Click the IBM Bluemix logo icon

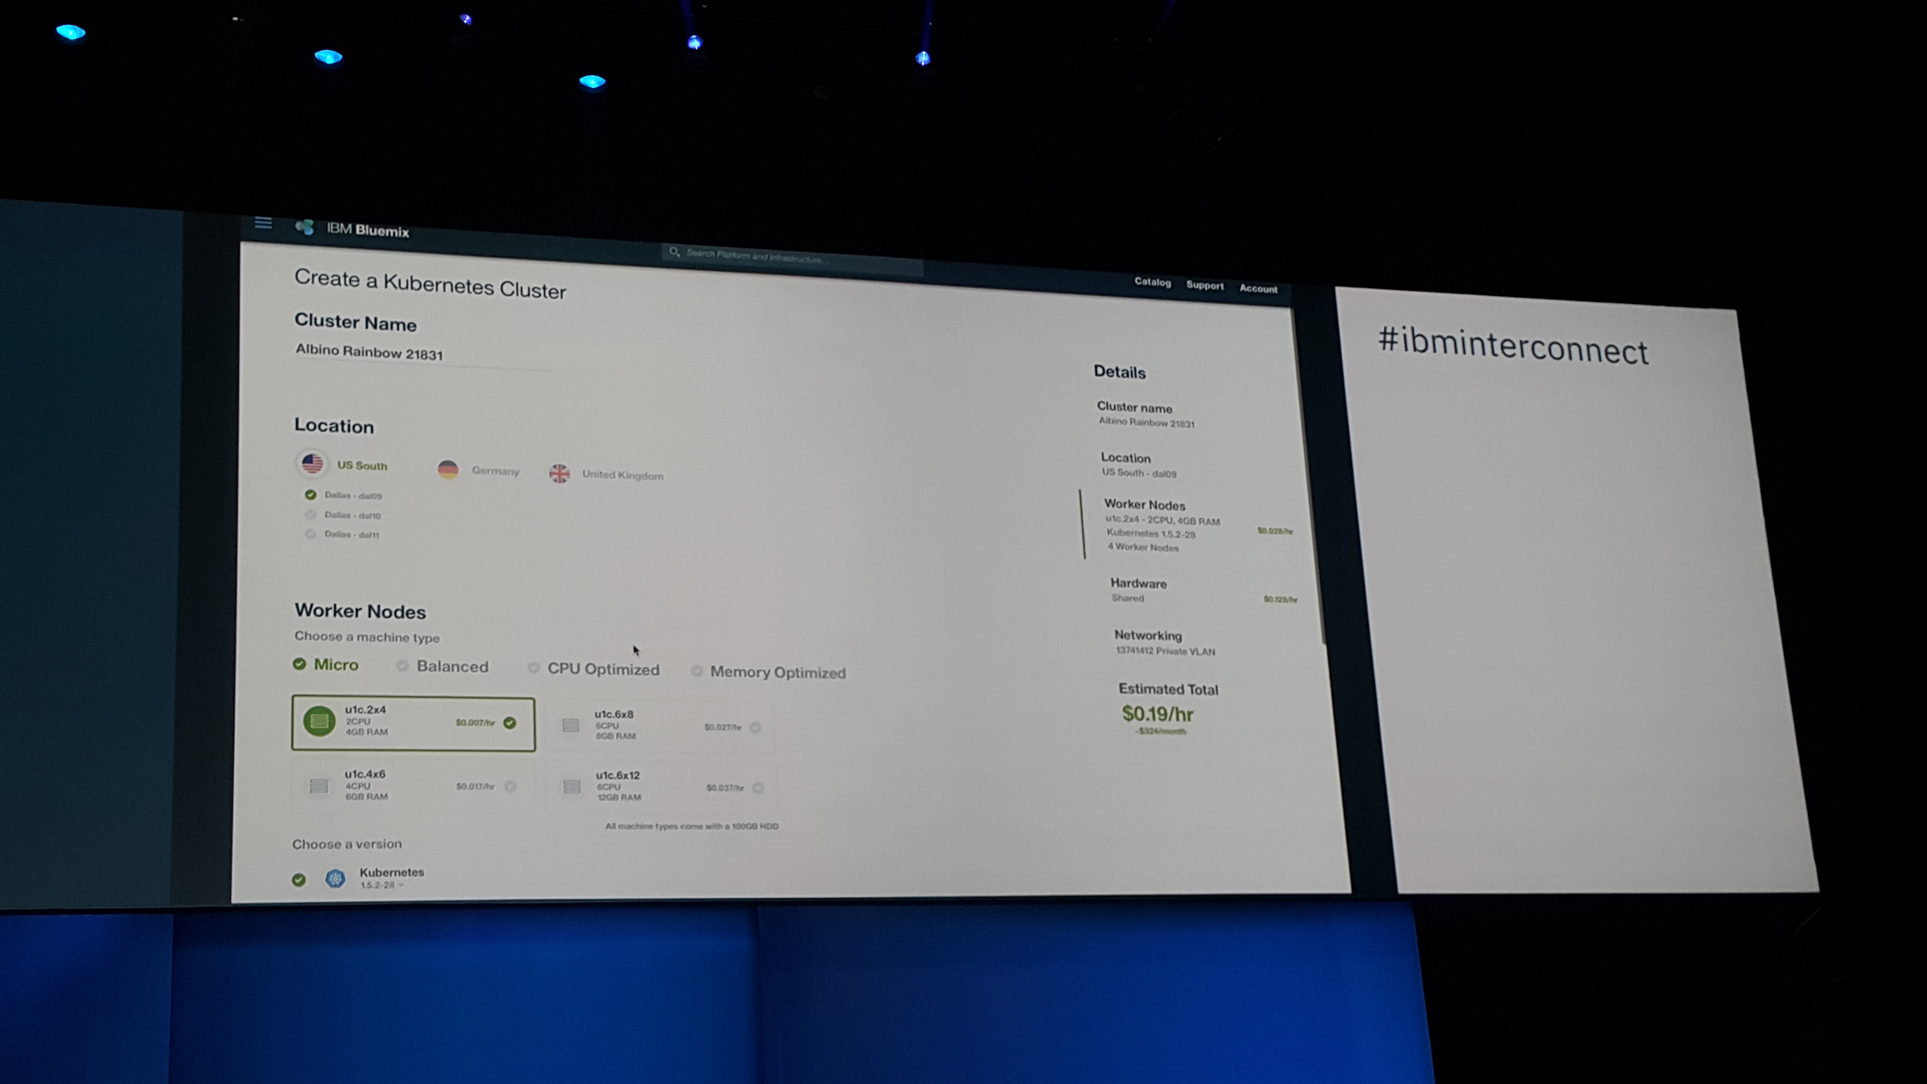click(x=304, y=227)
